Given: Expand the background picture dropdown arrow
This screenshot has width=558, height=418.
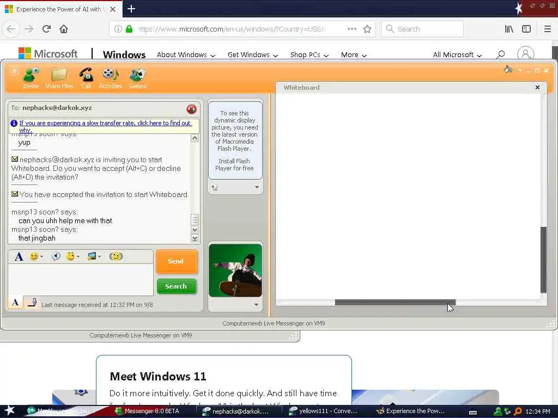Looking at the screenshot, I should pos(99,257).
